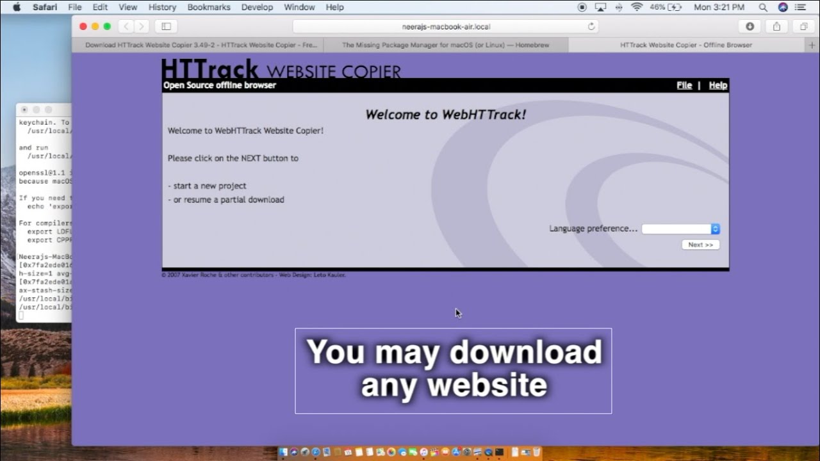820x461 pixels.
Task: Click the File link in WebHTTrack header
Action: coord(684,85)
